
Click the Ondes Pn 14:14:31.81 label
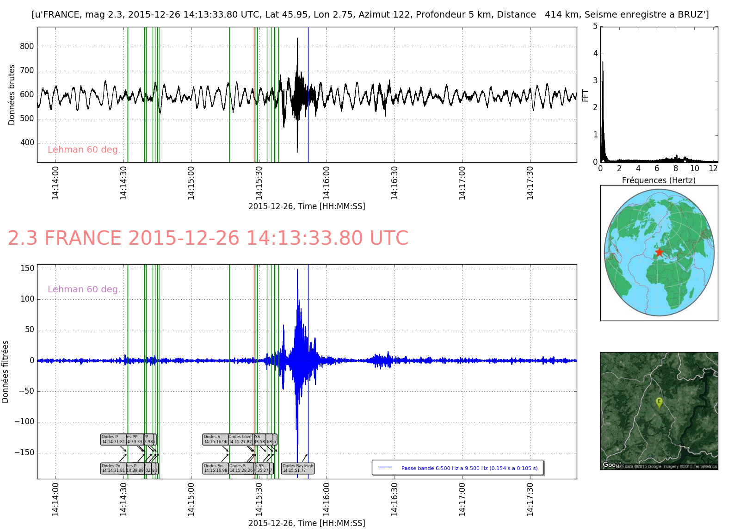[x=113, y=468]
